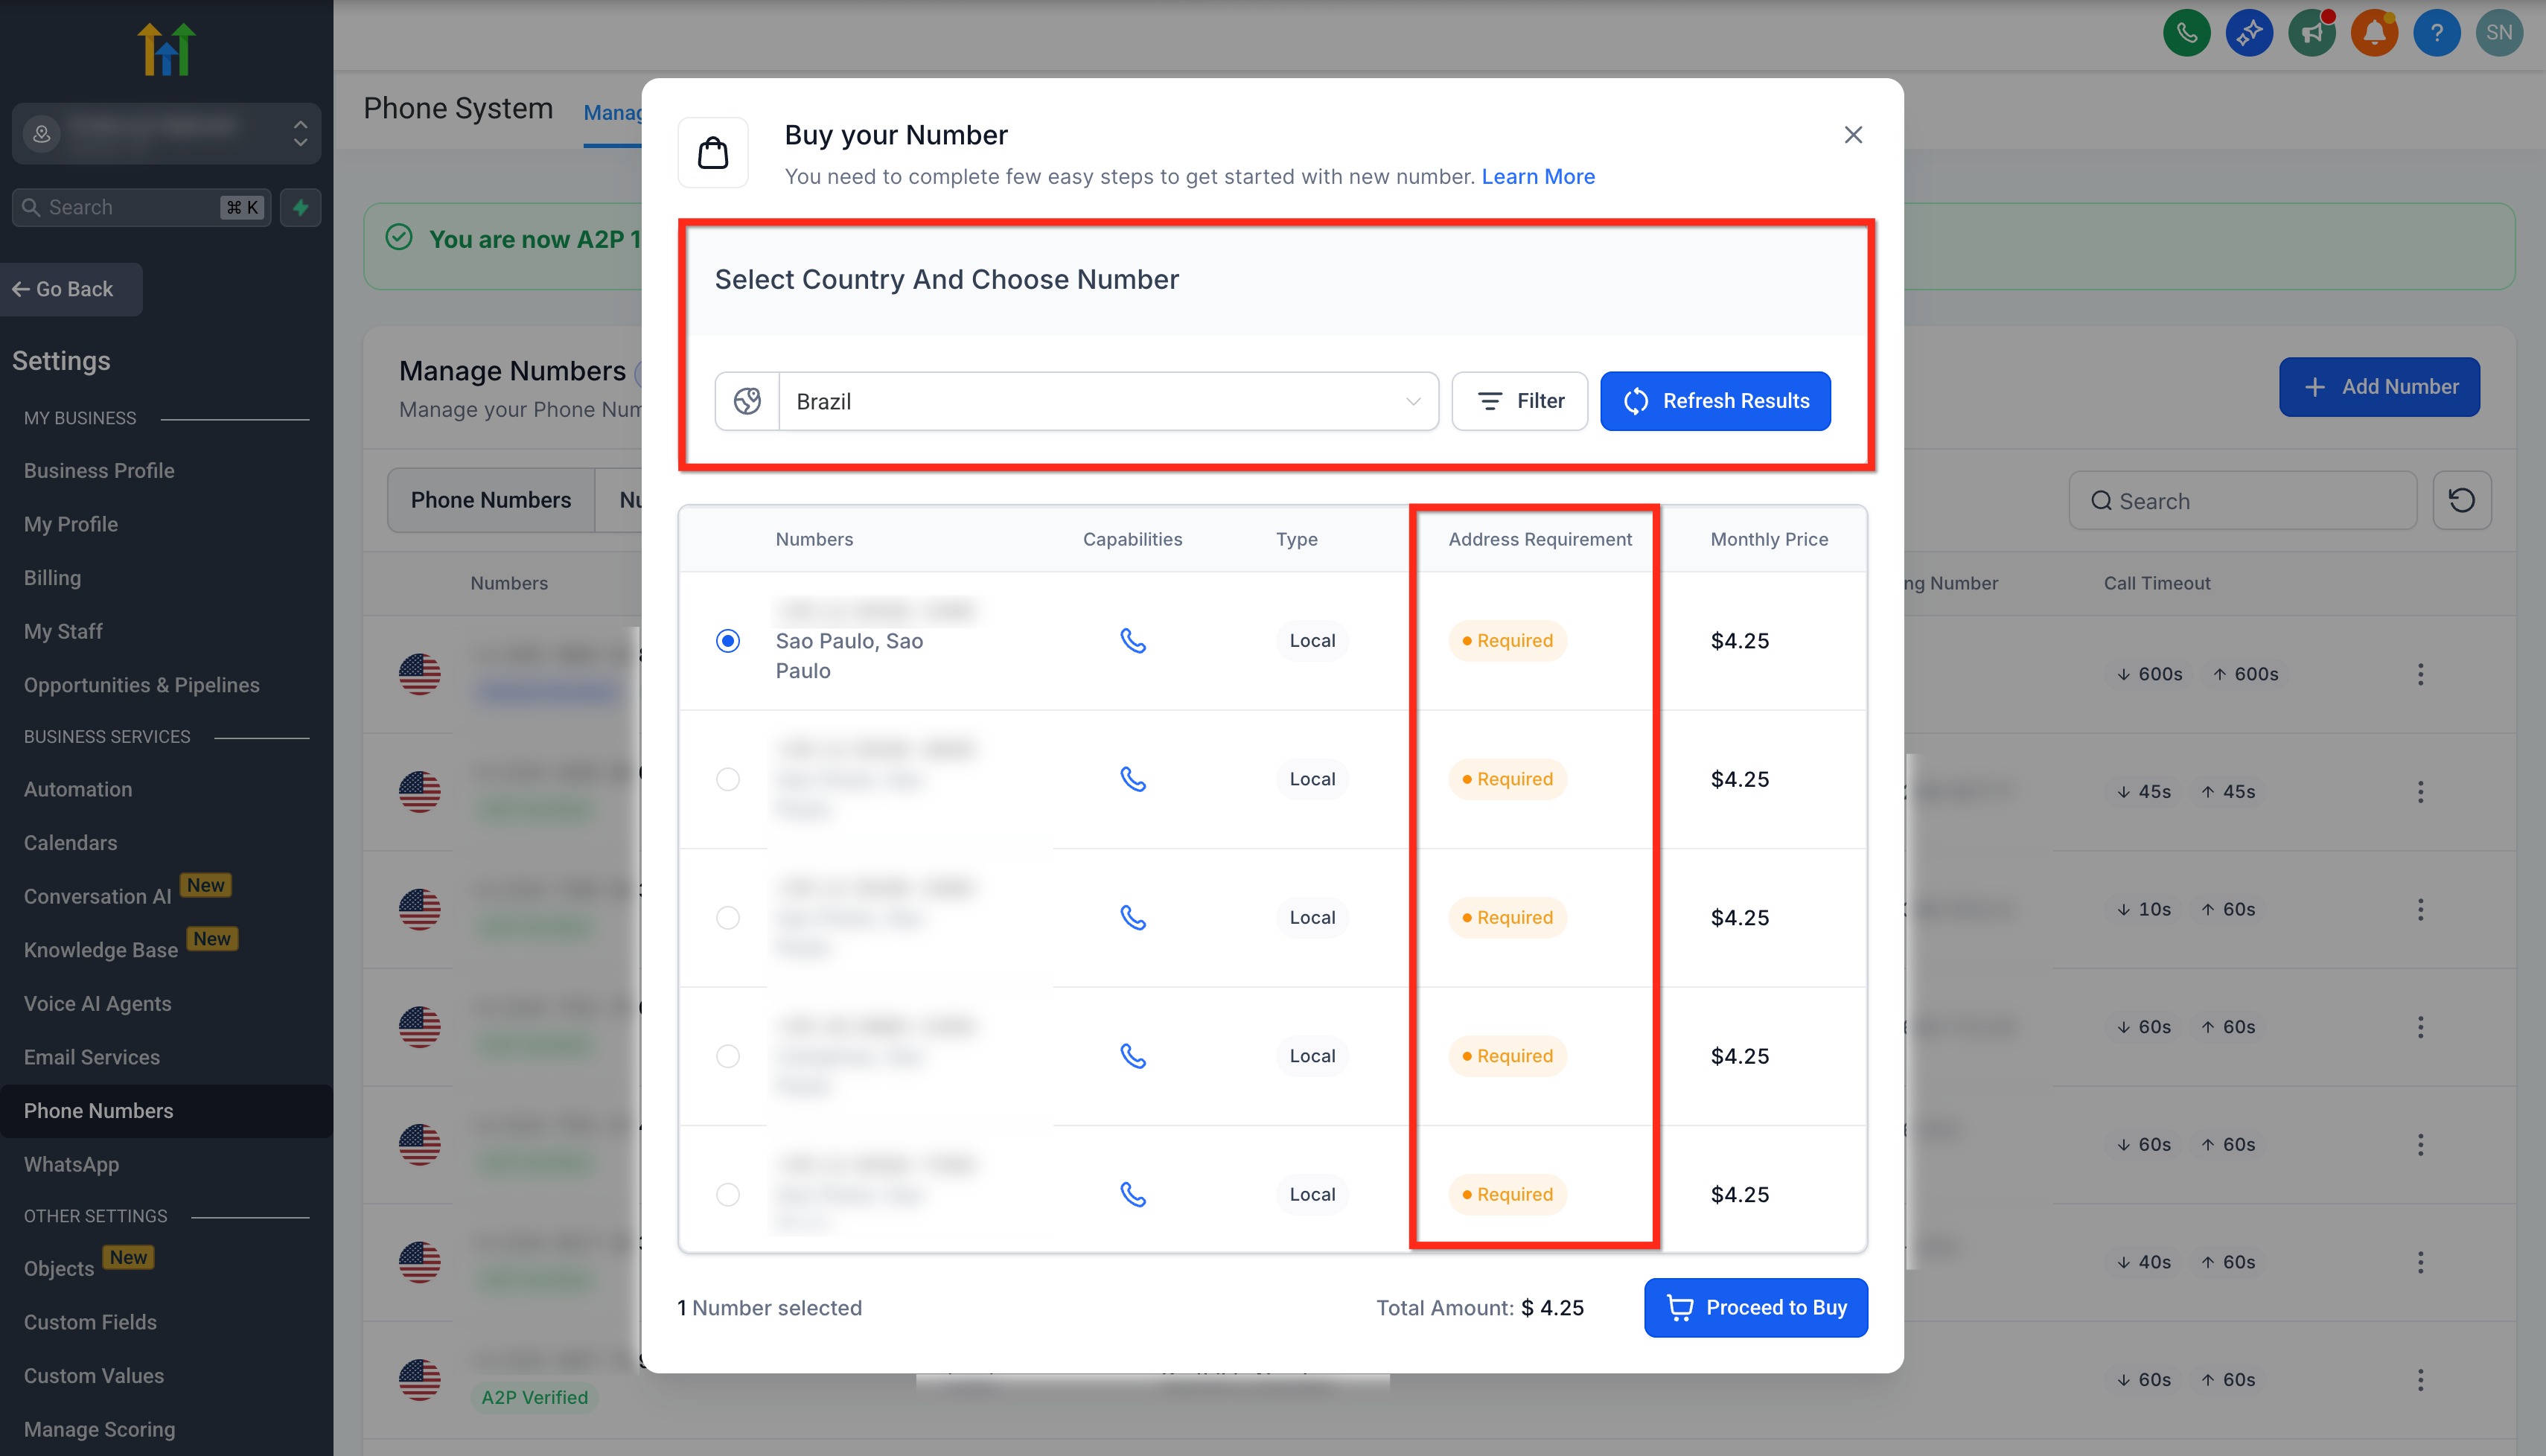Click the globe icon beside Brazil
Viewport: 2546px width, 1456px height.
[x=747, y=401]
